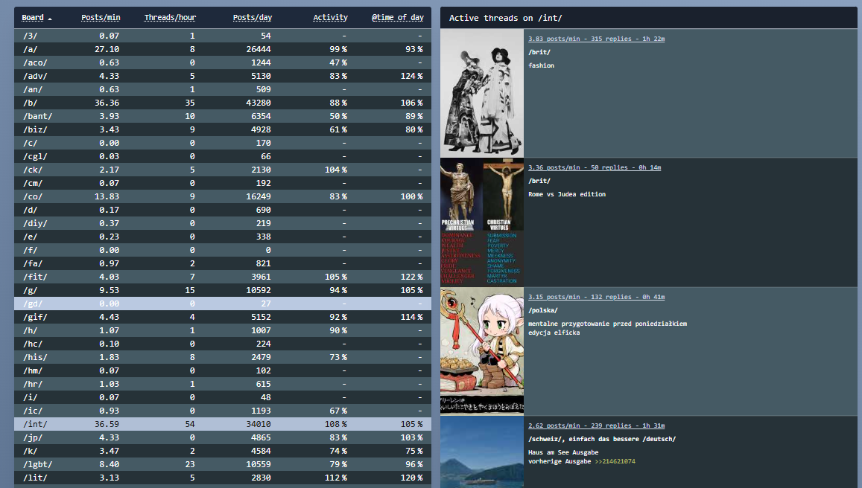Select the /lgbt/ board row
The image size is (862, 488).
[223, 464]
